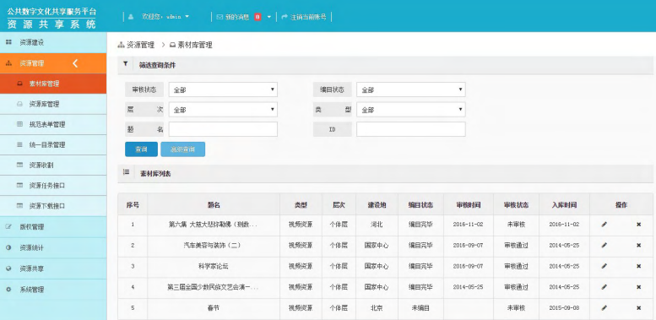The width and height of the screenshot is (656, 320).
Task: Select 资源下载接口 in the sidebar
Action: 53,206
